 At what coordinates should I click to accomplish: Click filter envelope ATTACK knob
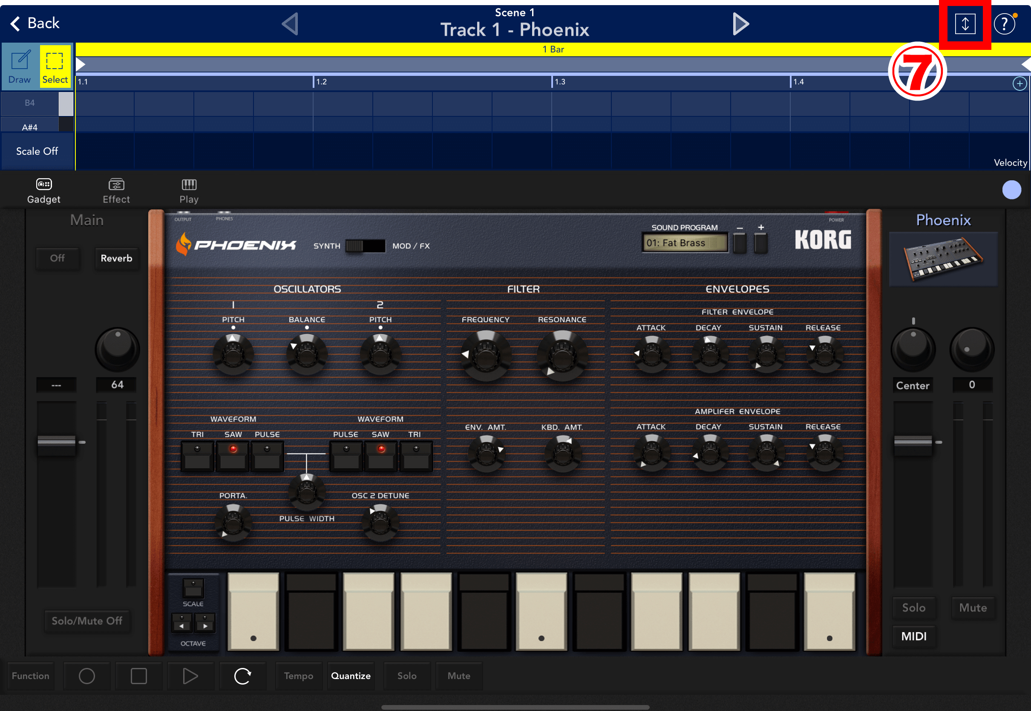(x=652, y=355)
